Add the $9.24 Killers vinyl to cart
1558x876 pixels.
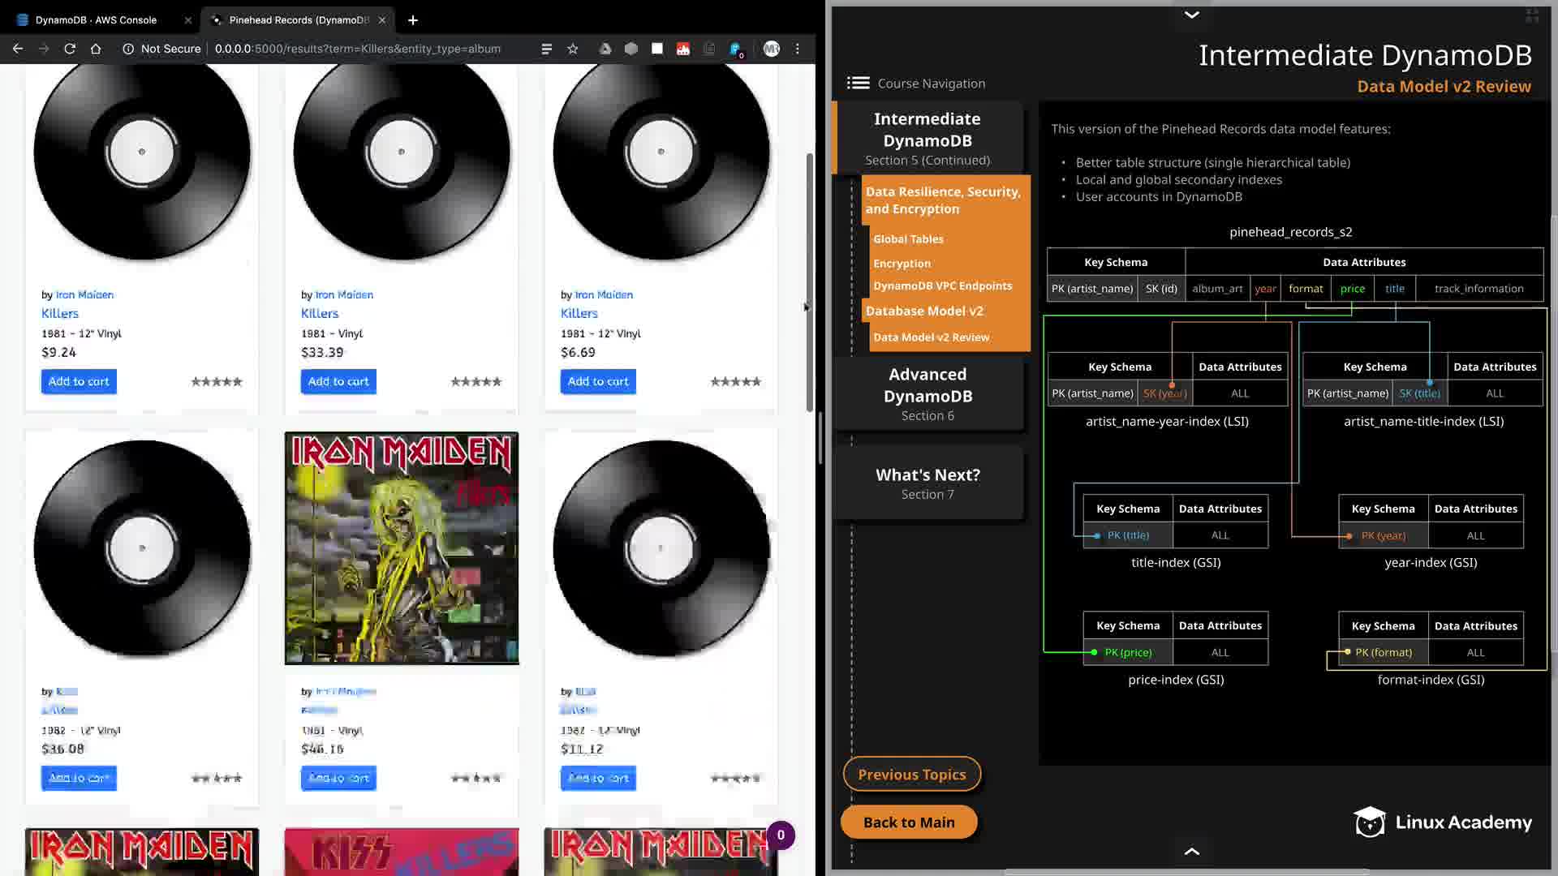79,381
